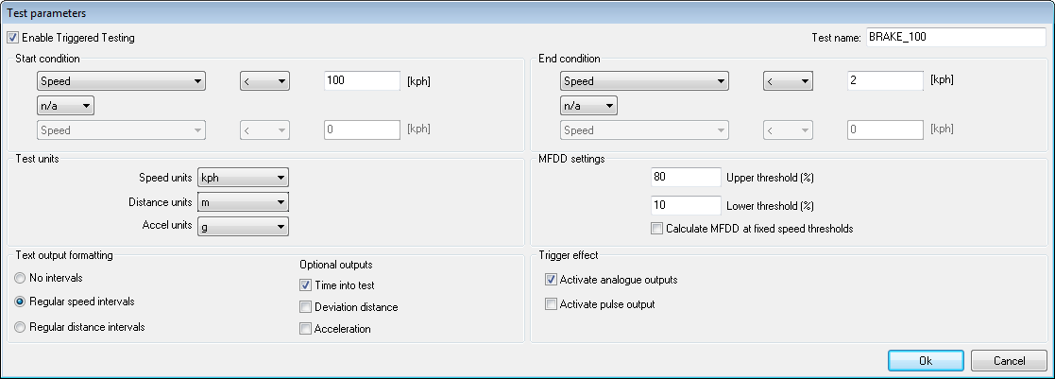Open the Accel units dropdown
Image resolution: width=1055 pixels, height=379 pixels.
coord(243,226)
